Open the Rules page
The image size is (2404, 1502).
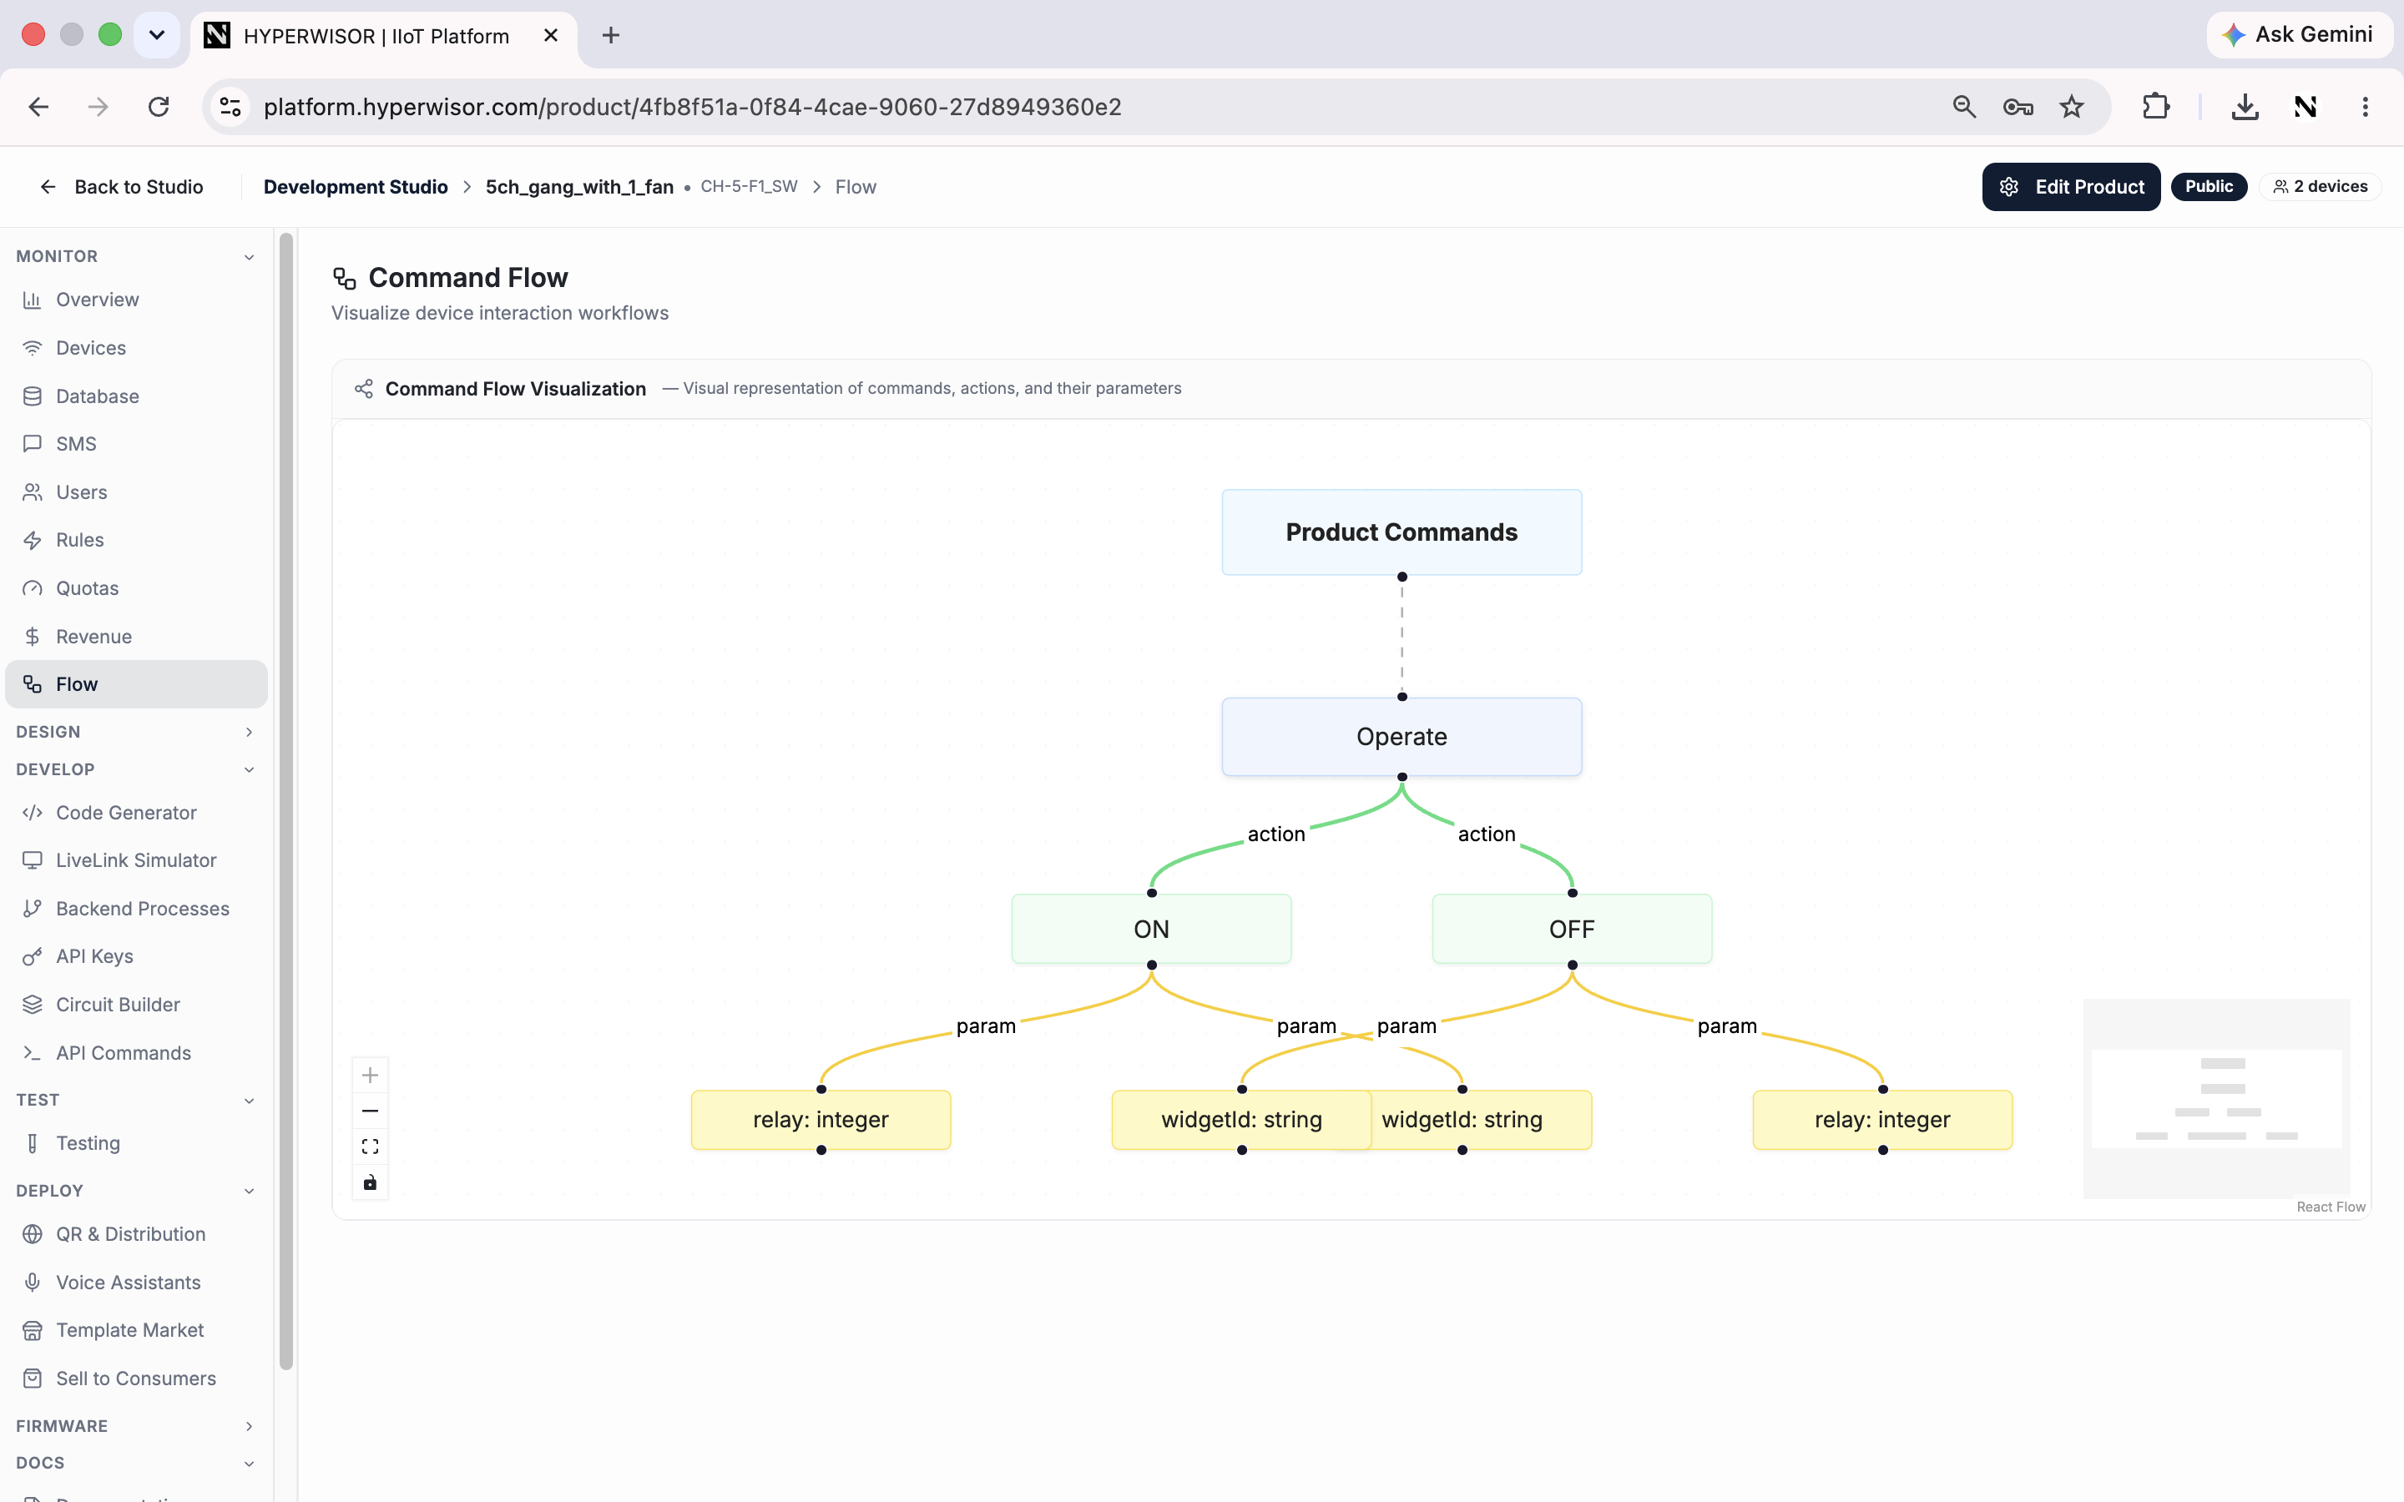pyautogui.click(x=136, y=539)
